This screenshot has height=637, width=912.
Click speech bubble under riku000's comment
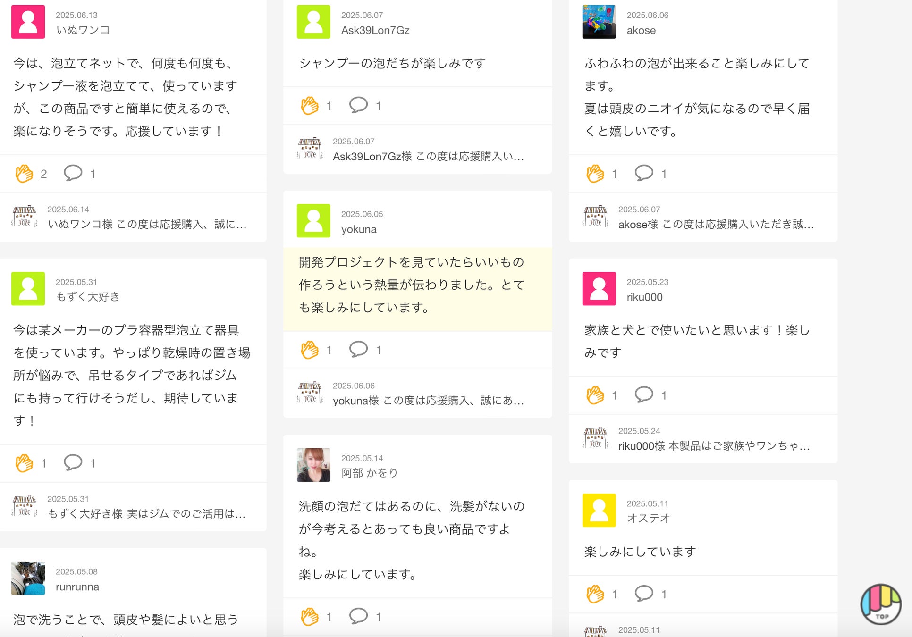tap(644, 394)
